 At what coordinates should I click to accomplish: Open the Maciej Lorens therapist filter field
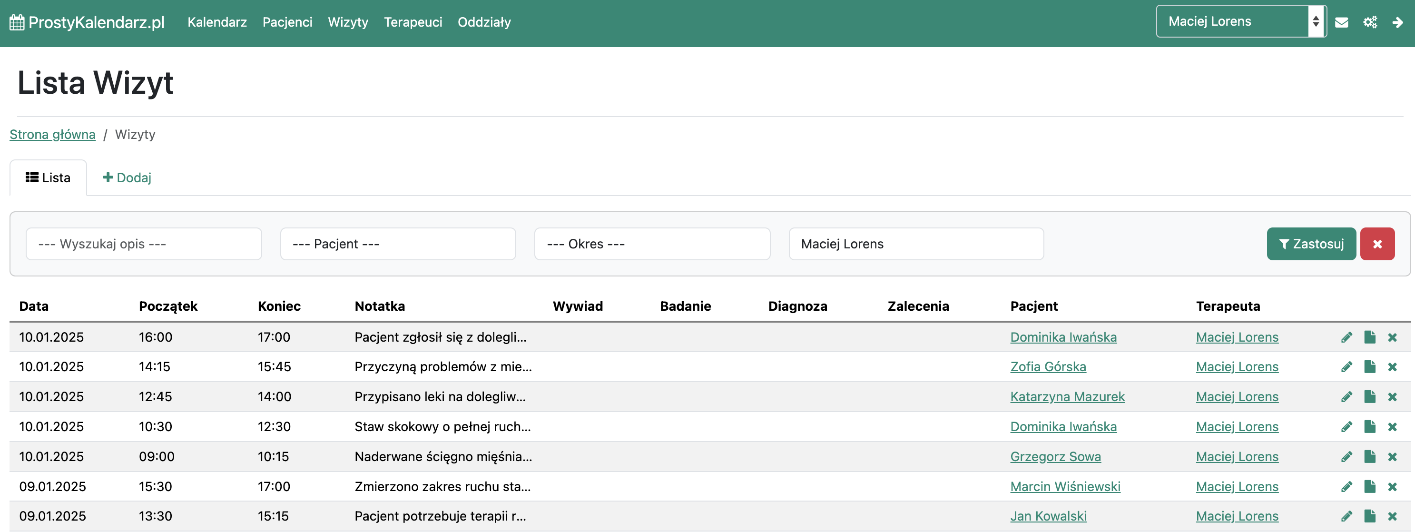coord(916,244)
